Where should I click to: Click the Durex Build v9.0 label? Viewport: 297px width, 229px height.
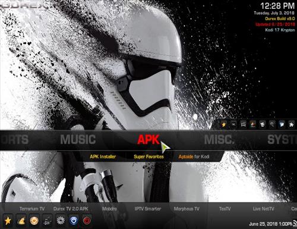(x=280, y=18)
